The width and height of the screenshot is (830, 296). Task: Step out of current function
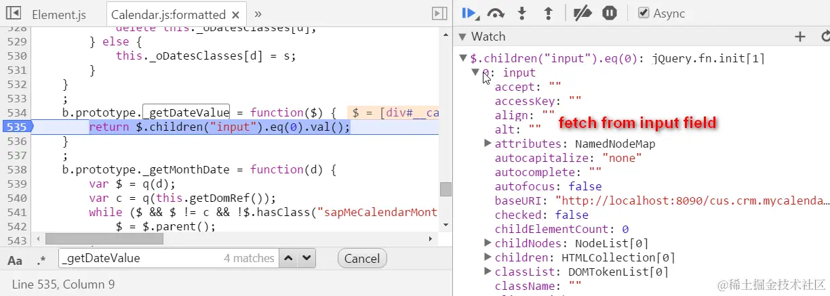click(548, 14)
